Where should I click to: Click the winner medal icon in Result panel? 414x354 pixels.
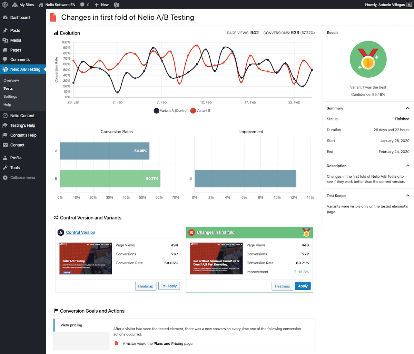click(x=368, y=59)
